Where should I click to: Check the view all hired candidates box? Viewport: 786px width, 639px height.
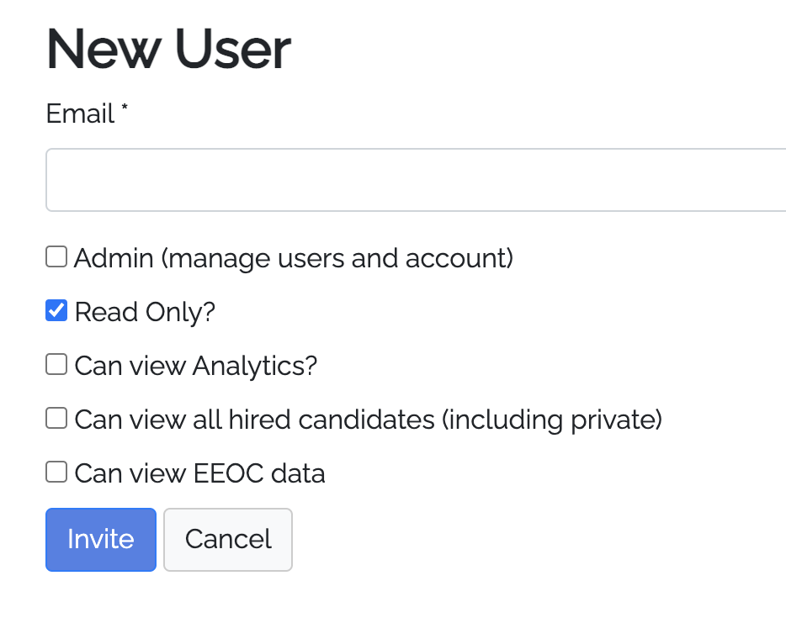[x=56, y=419]
